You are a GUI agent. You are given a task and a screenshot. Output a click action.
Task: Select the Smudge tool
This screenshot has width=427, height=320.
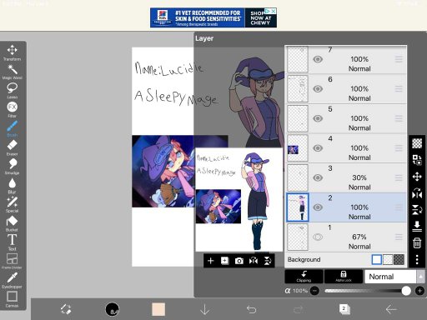[12, 166]
